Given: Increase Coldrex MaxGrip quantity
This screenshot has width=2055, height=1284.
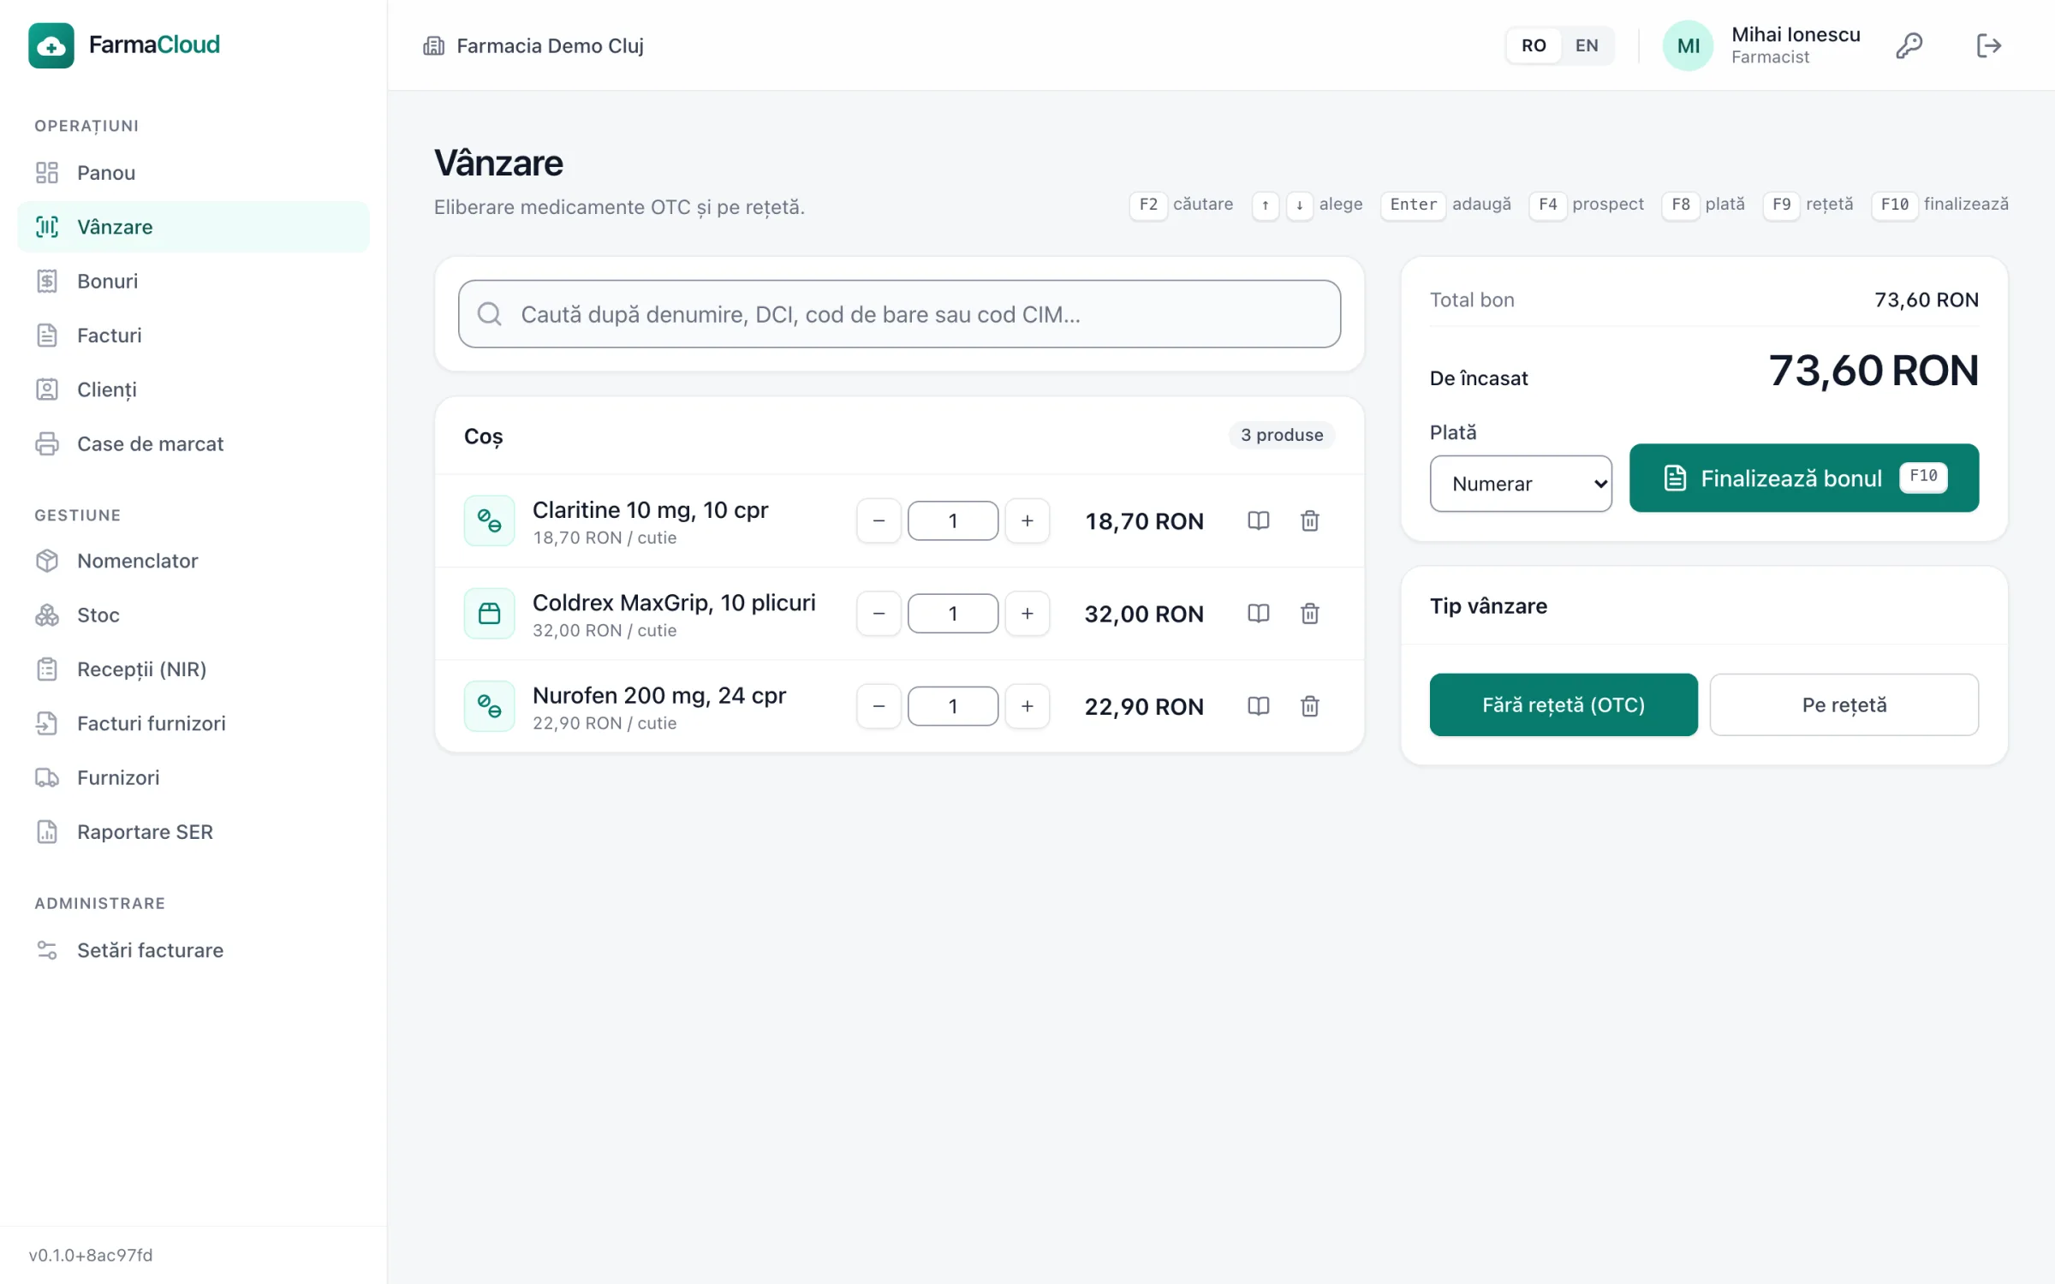Looking at the screenshot, I should pos(1027,613).
